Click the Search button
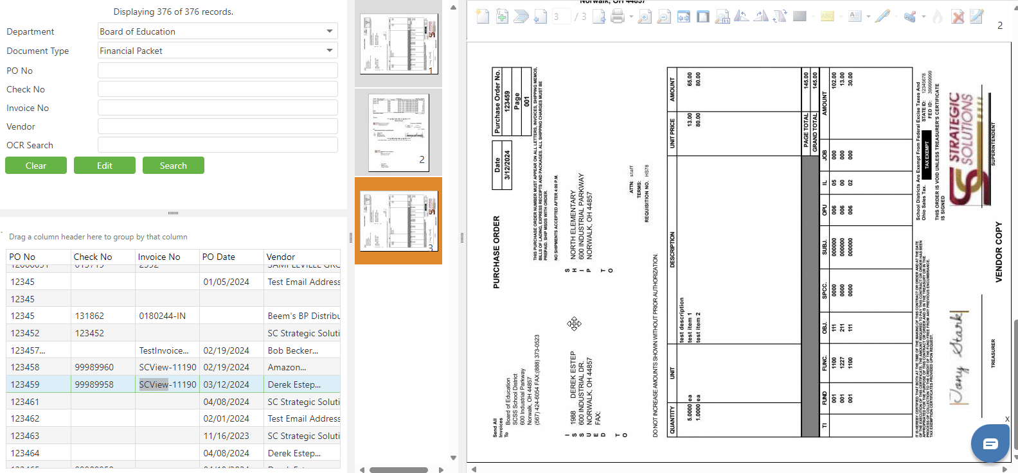 pyautogui.click(x=174, y=166)
